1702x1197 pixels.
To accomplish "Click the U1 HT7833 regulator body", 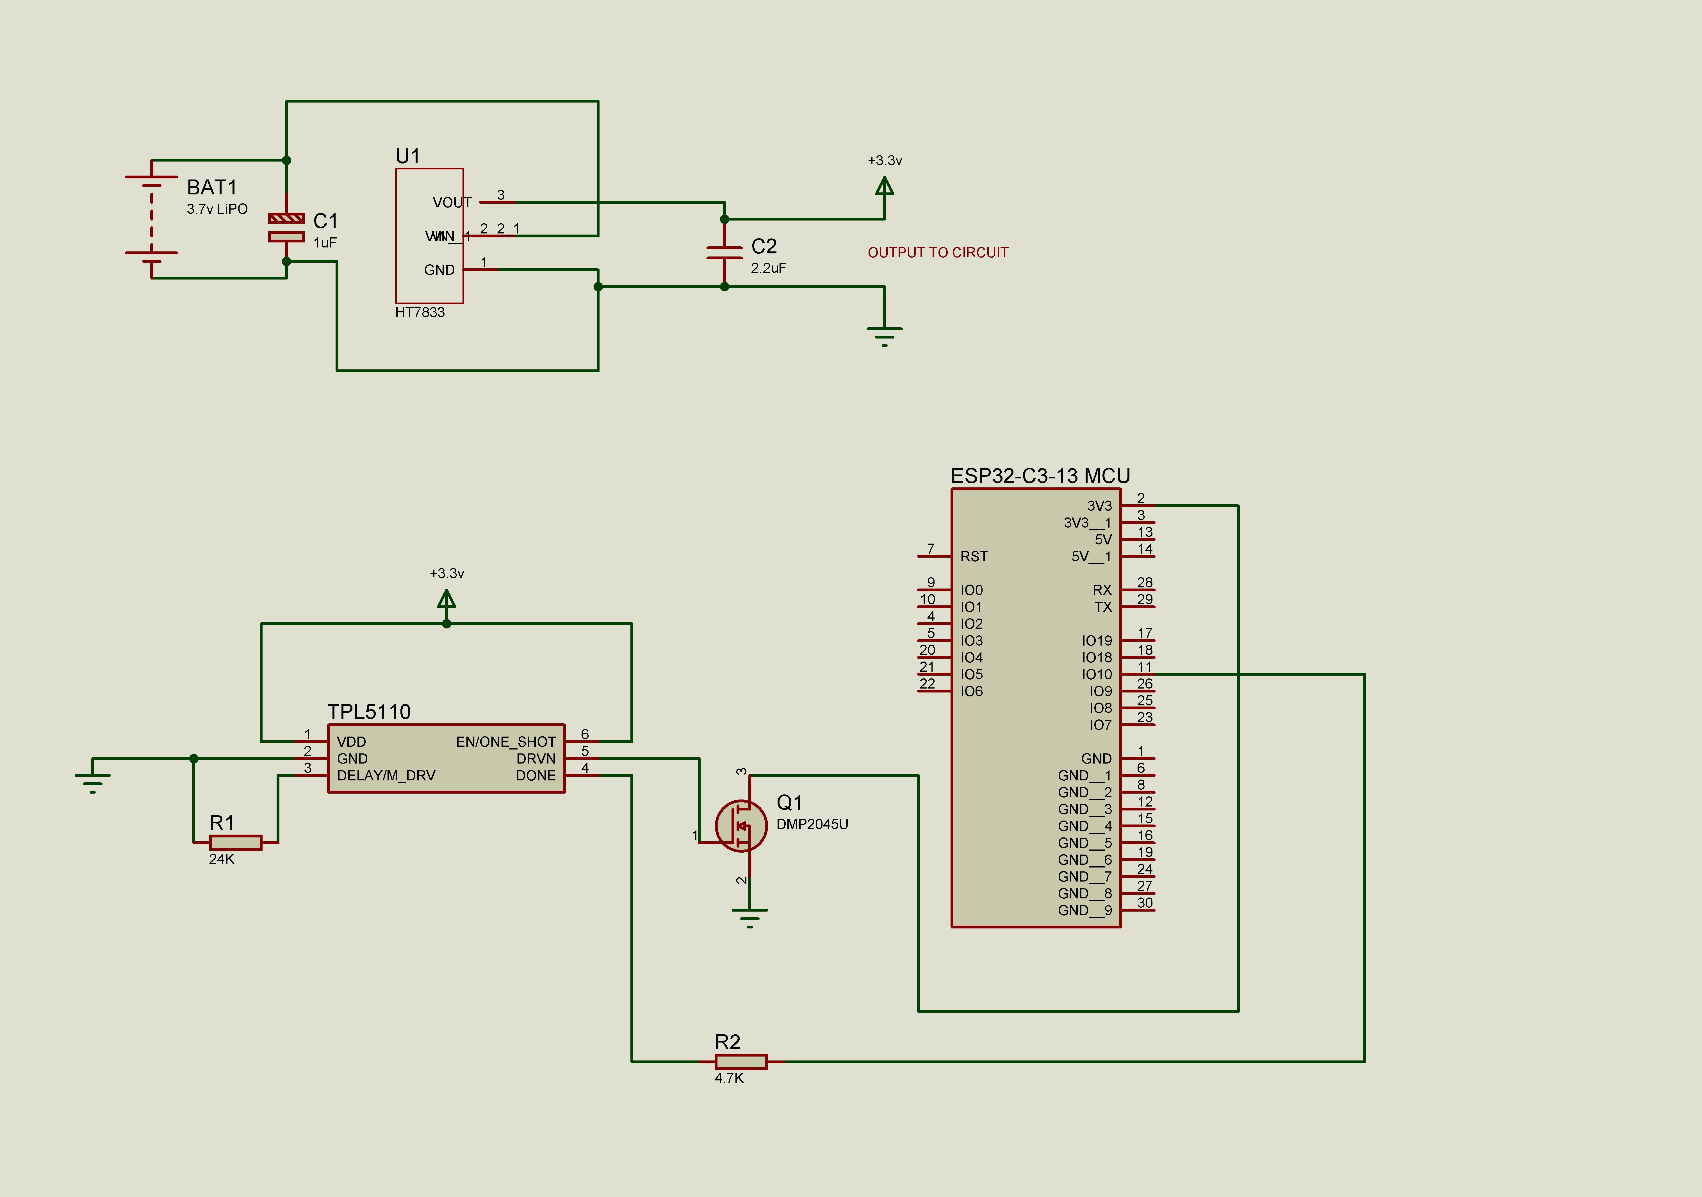I will point(429,236).
